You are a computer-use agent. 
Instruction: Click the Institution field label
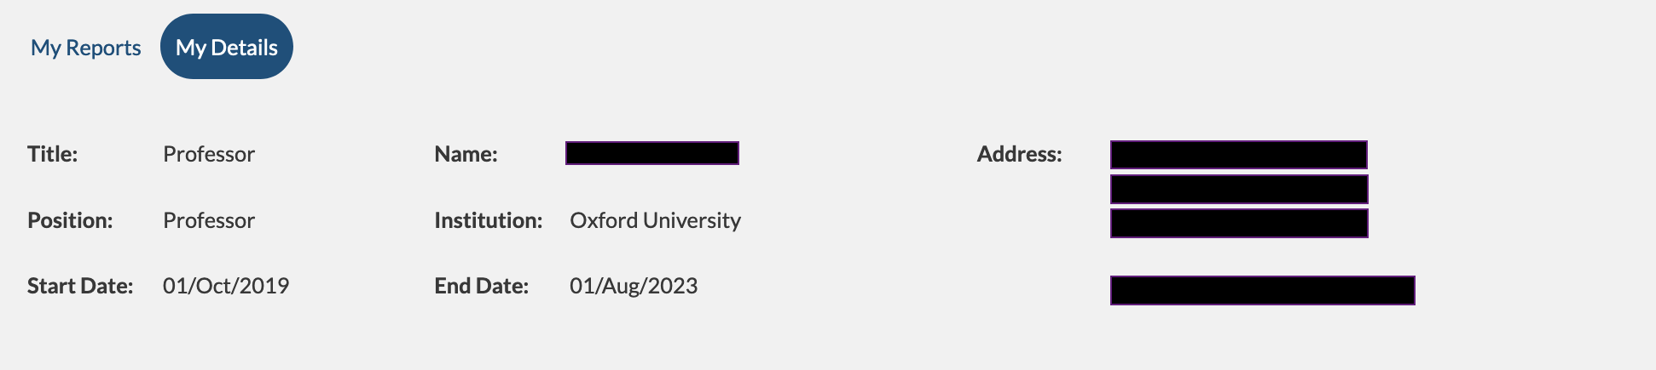tap(489, 220)
